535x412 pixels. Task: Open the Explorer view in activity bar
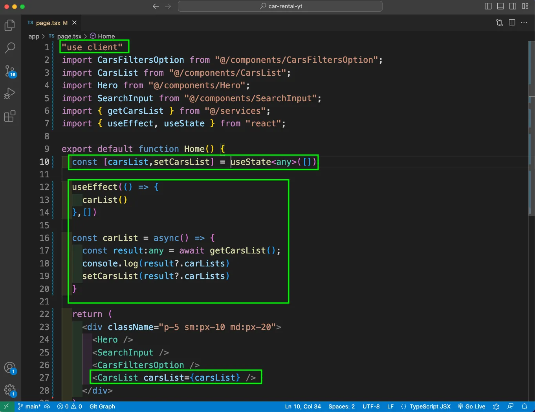point(10,26)
